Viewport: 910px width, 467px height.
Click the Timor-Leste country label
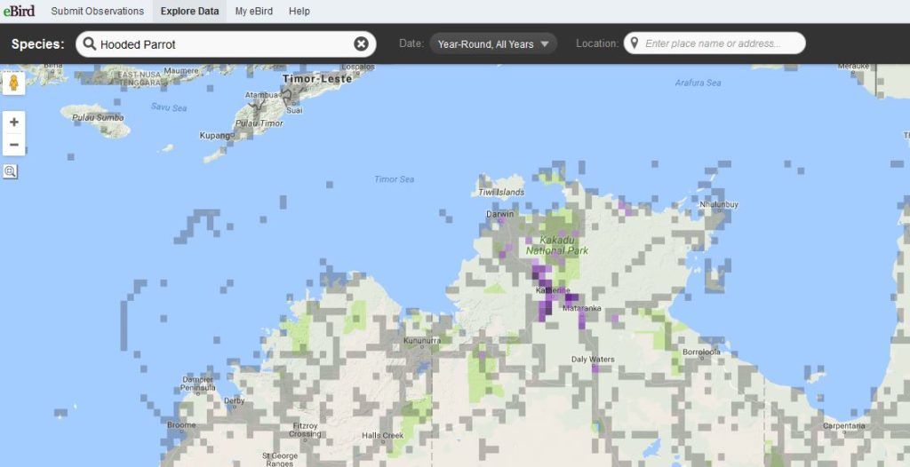[x=317, y=79]
